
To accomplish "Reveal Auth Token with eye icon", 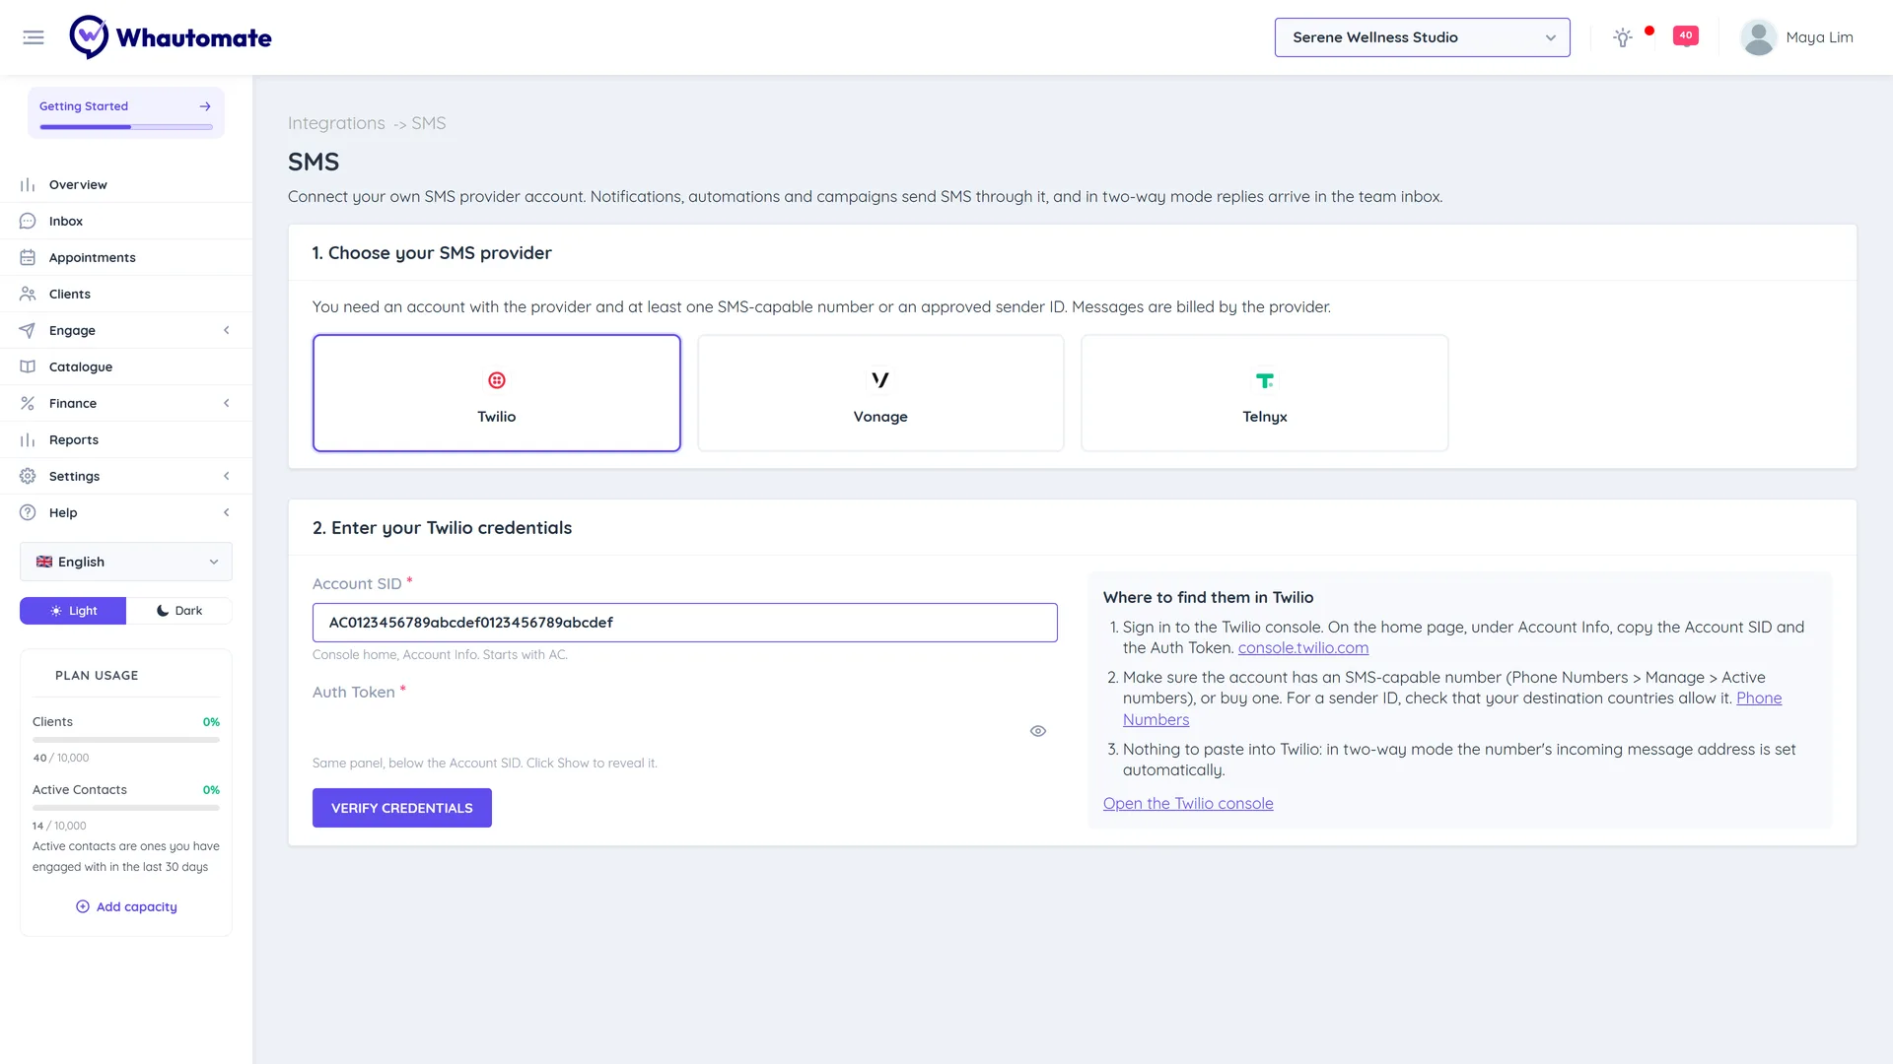I will tap(1038, 731).
